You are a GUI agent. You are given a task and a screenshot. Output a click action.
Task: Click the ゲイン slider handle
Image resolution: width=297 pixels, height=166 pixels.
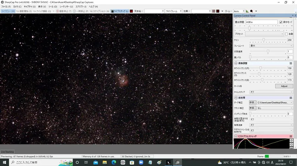(264, 40)
